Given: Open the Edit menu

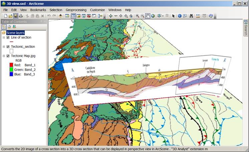Looking at the screenshot, I should point(14,10).
